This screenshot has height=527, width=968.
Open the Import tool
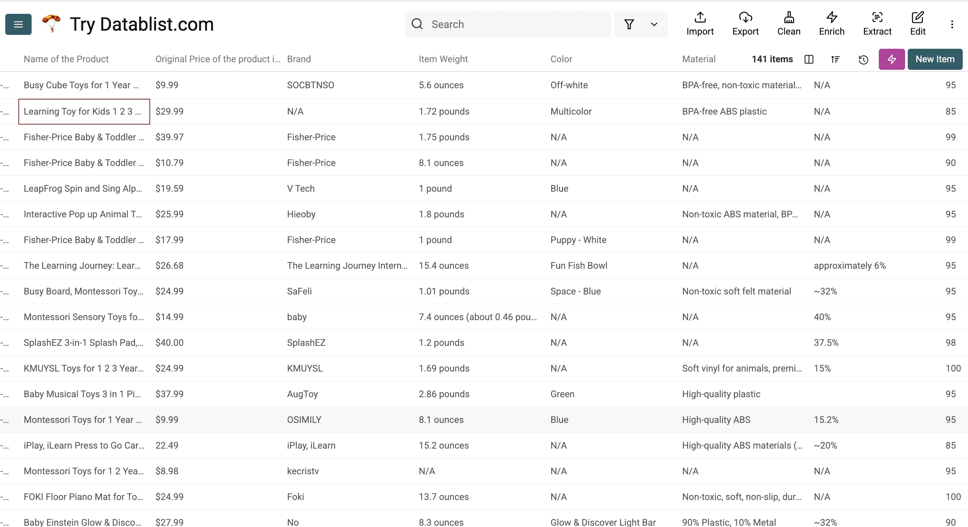pos(700,24)
